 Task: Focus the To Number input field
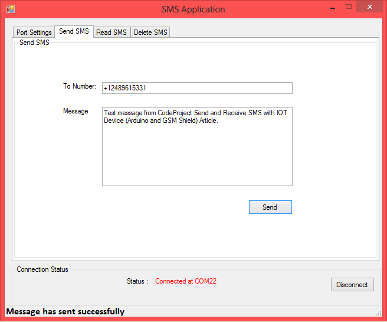click(197, 88)
